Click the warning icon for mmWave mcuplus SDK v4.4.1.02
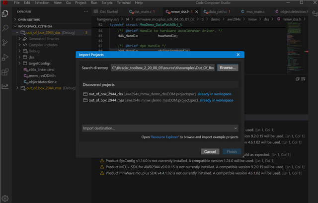Screen dimensions: 318x203 tap(102, 173)
